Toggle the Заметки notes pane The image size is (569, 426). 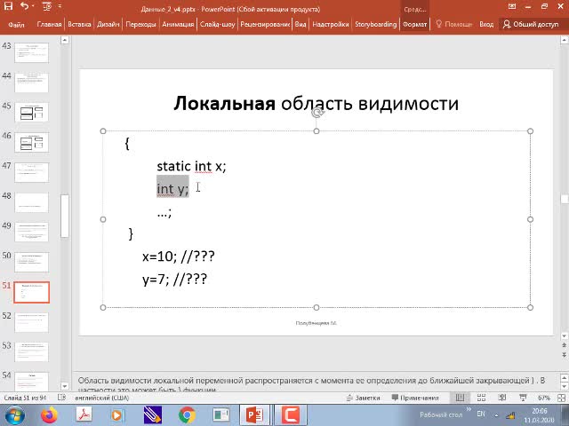(x=363, y=398)
